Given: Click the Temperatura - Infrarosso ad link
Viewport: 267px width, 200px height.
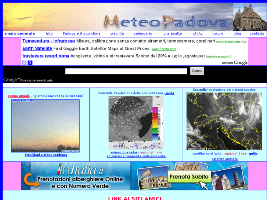Looking at the screenshot, I should point(49,41).
